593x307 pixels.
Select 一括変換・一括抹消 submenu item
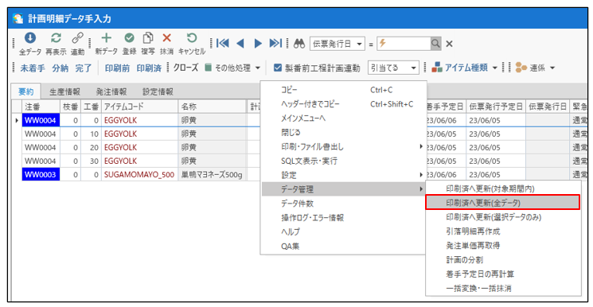pos(503,288)
